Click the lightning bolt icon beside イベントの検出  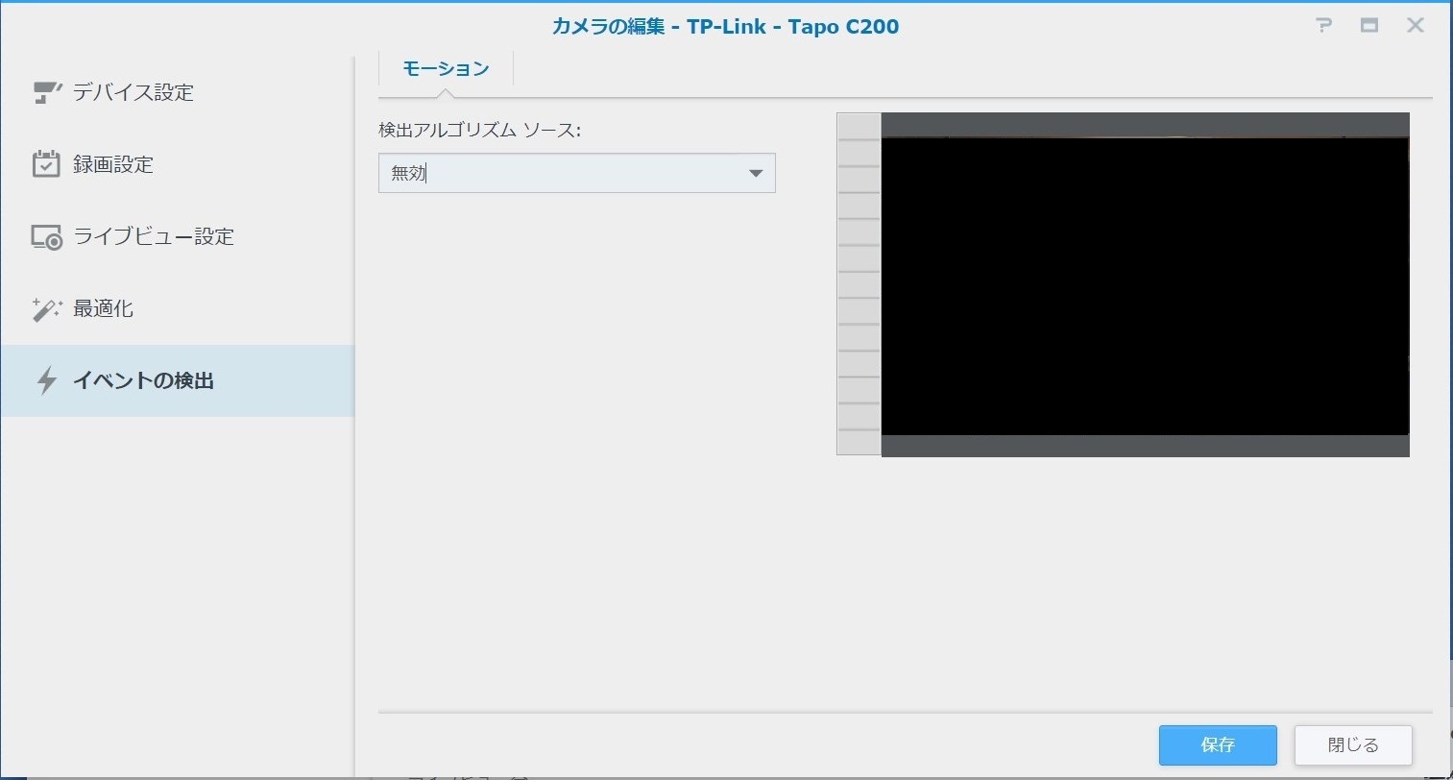pos(46,381)
